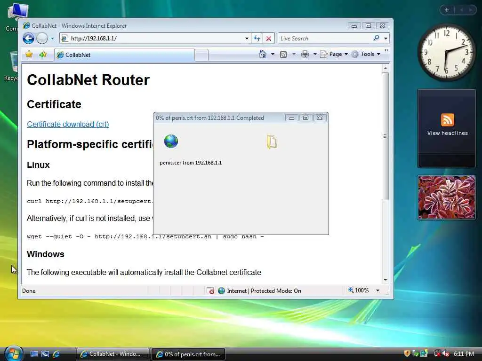Switch to the 0% of penis.crt taskbar button
This screenshot has height=361, width=482.
(x=188, y=354)
